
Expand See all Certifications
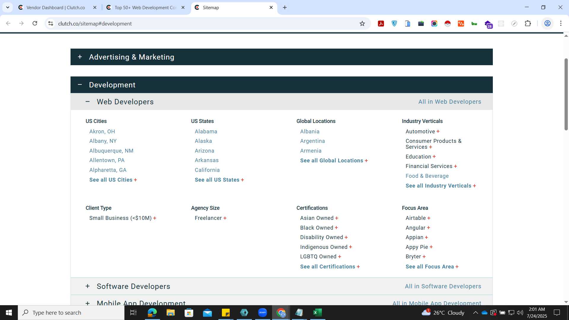[x=330, y=267]
